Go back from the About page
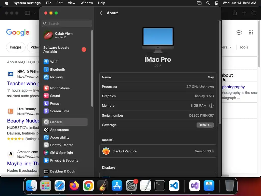 tap(101, 13)
